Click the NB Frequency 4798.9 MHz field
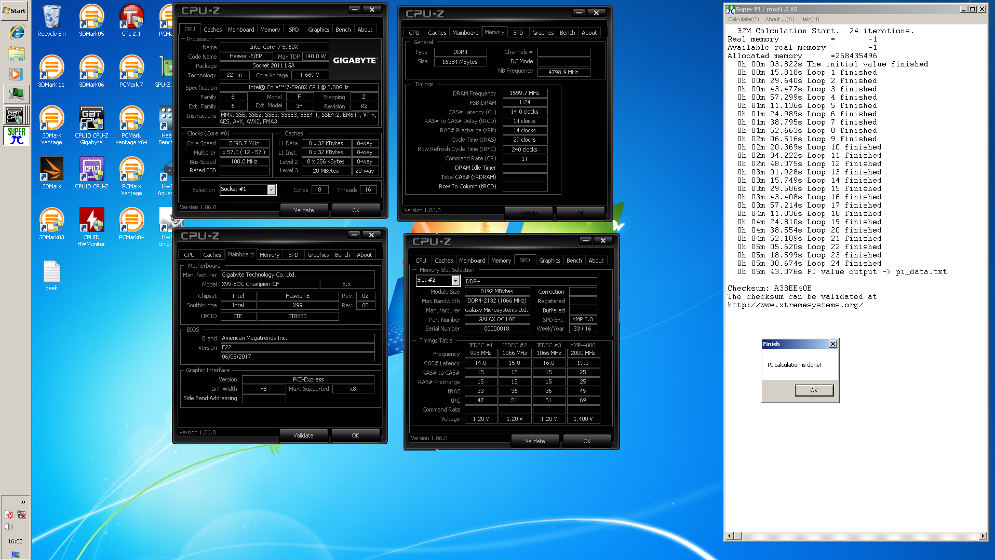The width and height of the screenshot is (995, 560). coord(563,72)
